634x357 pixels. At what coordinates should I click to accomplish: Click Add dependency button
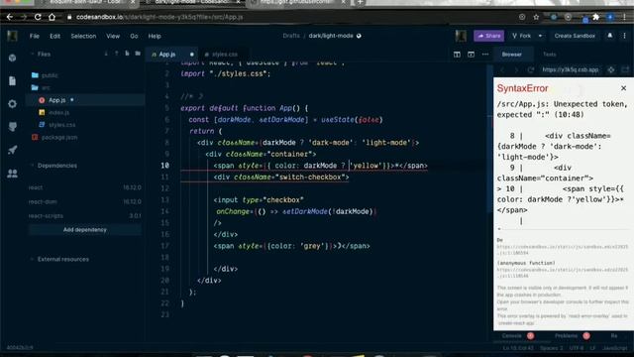click(85, 230)
